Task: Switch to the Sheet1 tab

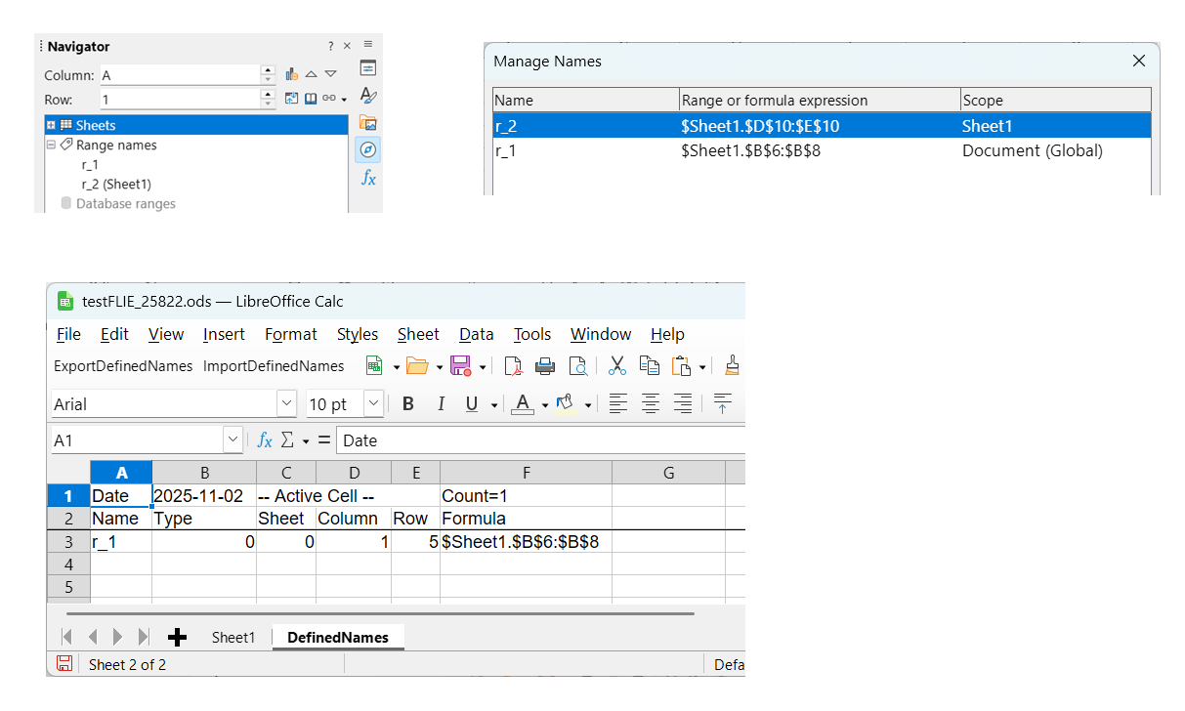Action: 233,637
